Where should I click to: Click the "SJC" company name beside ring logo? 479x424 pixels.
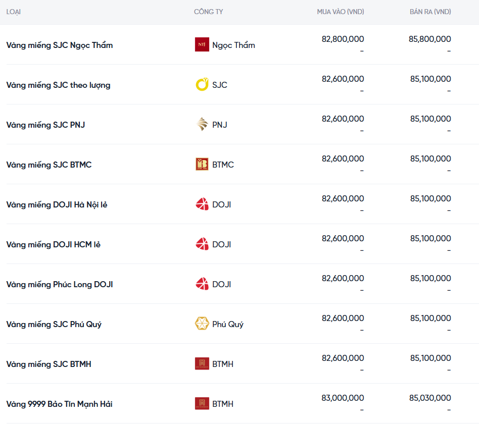coord(220,85)
